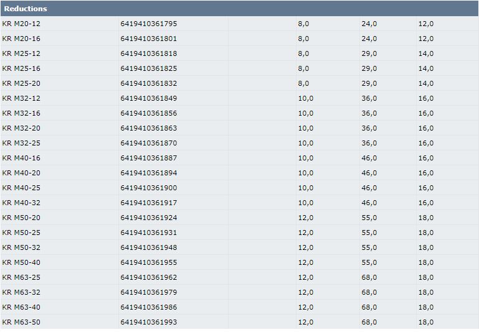The image size is (479, 332).
Task: Click EAN code 6419410361870
Action: pos(149,143)
